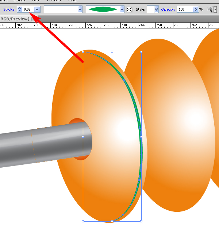Click the select similar objects icon

tap(210, 9)
